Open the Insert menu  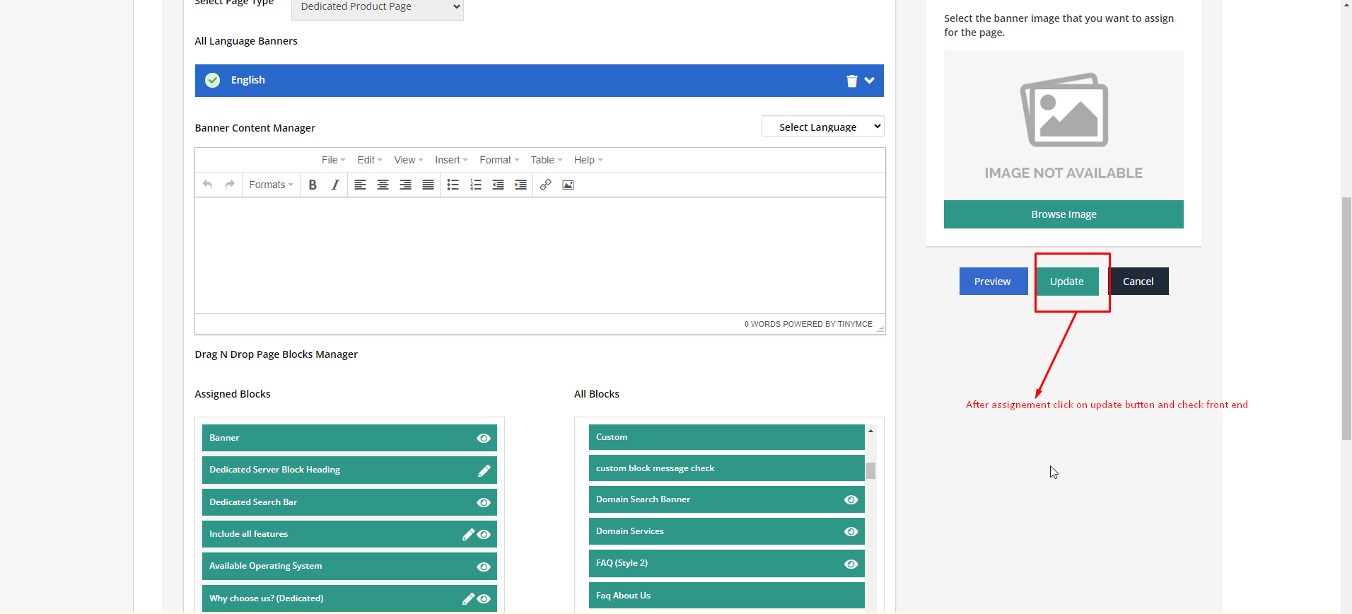(x=451, y=160)
